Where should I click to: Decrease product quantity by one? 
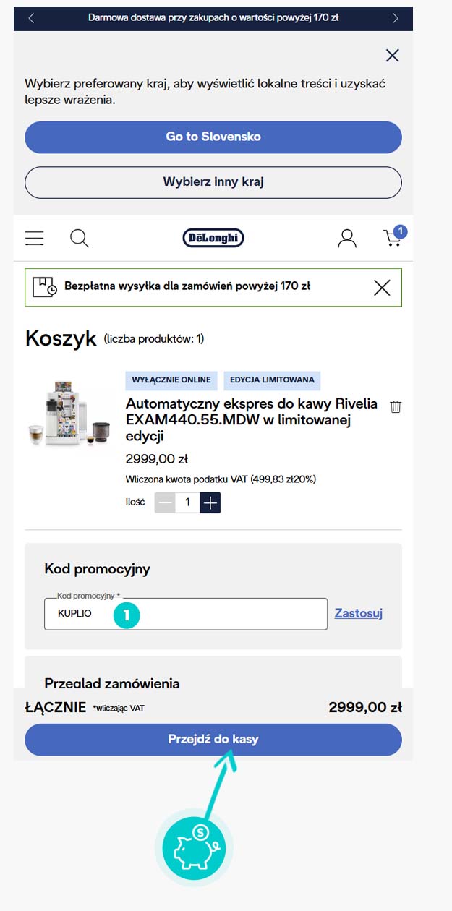(x=166, y=502)
